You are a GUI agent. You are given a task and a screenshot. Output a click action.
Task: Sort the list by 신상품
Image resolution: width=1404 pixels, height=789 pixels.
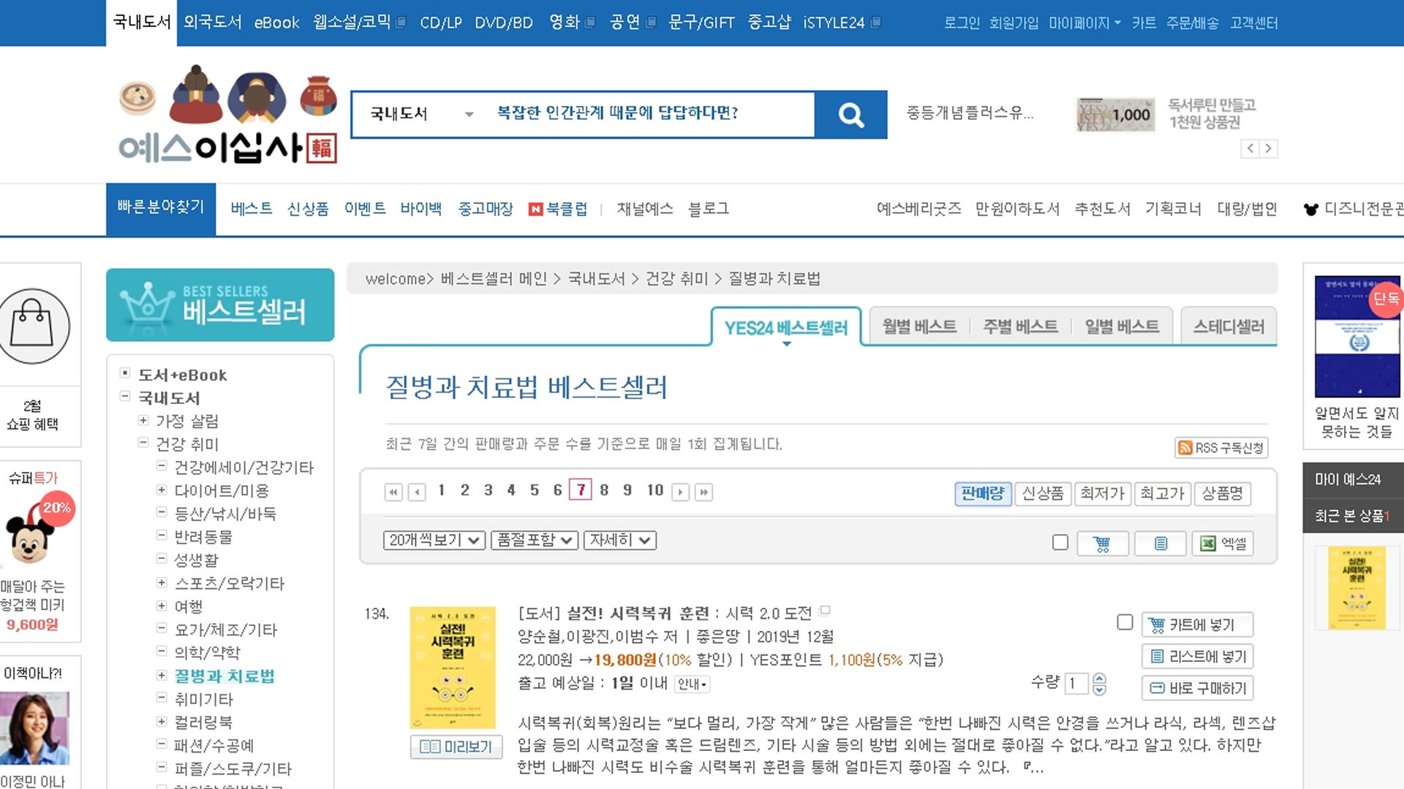1042,494
